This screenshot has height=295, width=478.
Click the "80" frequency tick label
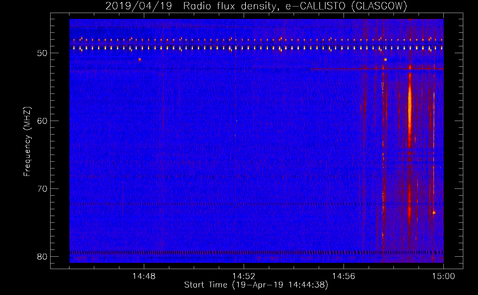(x=43, y=257)
